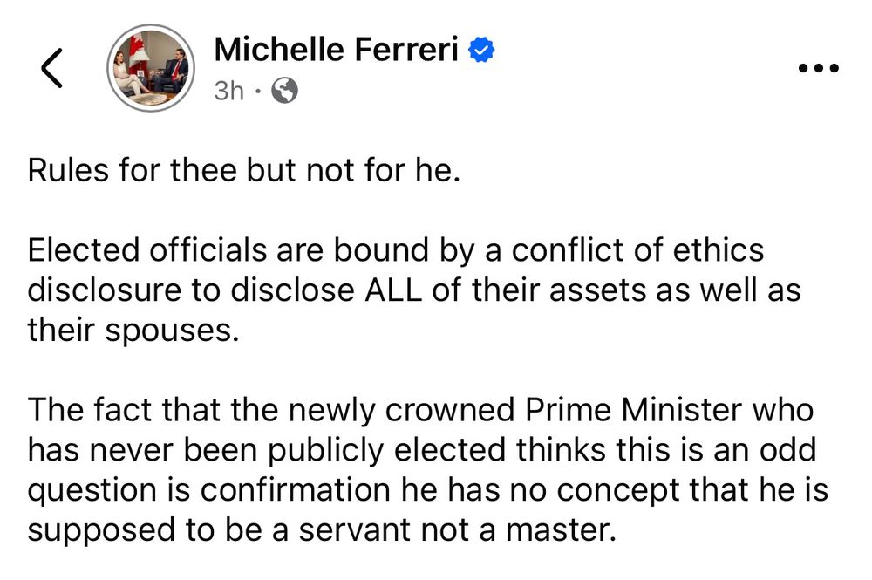Open Michelle Ferreri's profile name link
872x580 pixels.
[x=337, y=51]
